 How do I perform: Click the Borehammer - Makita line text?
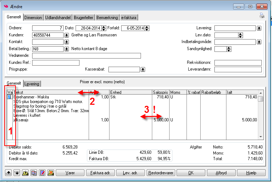[x=31, y=97]
